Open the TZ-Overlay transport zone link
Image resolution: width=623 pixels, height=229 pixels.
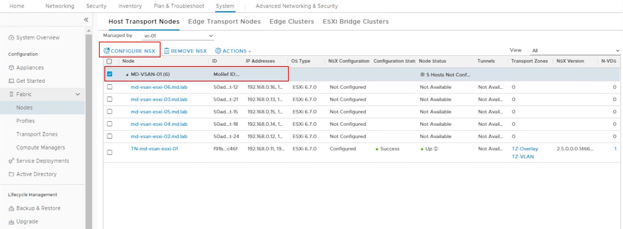pyautogui.click(x=525, y=149)
